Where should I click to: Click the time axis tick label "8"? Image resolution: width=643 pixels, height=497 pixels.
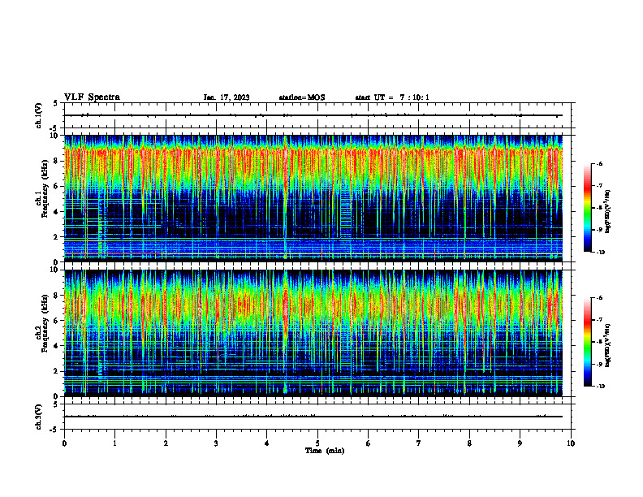[469, 443]
